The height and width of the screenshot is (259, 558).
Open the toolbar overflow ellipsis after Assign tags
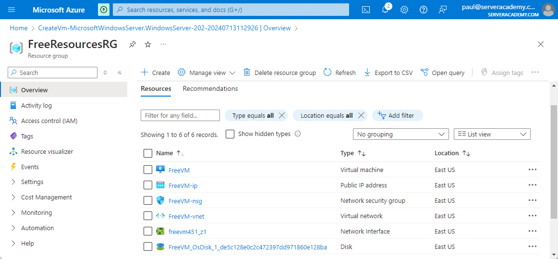tap(535, 73)
